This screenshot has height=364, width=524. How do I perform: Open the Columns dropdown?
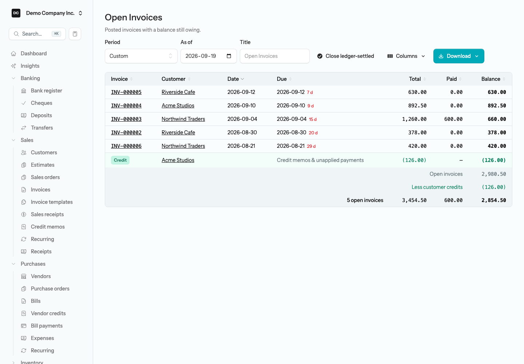(406, 56)
